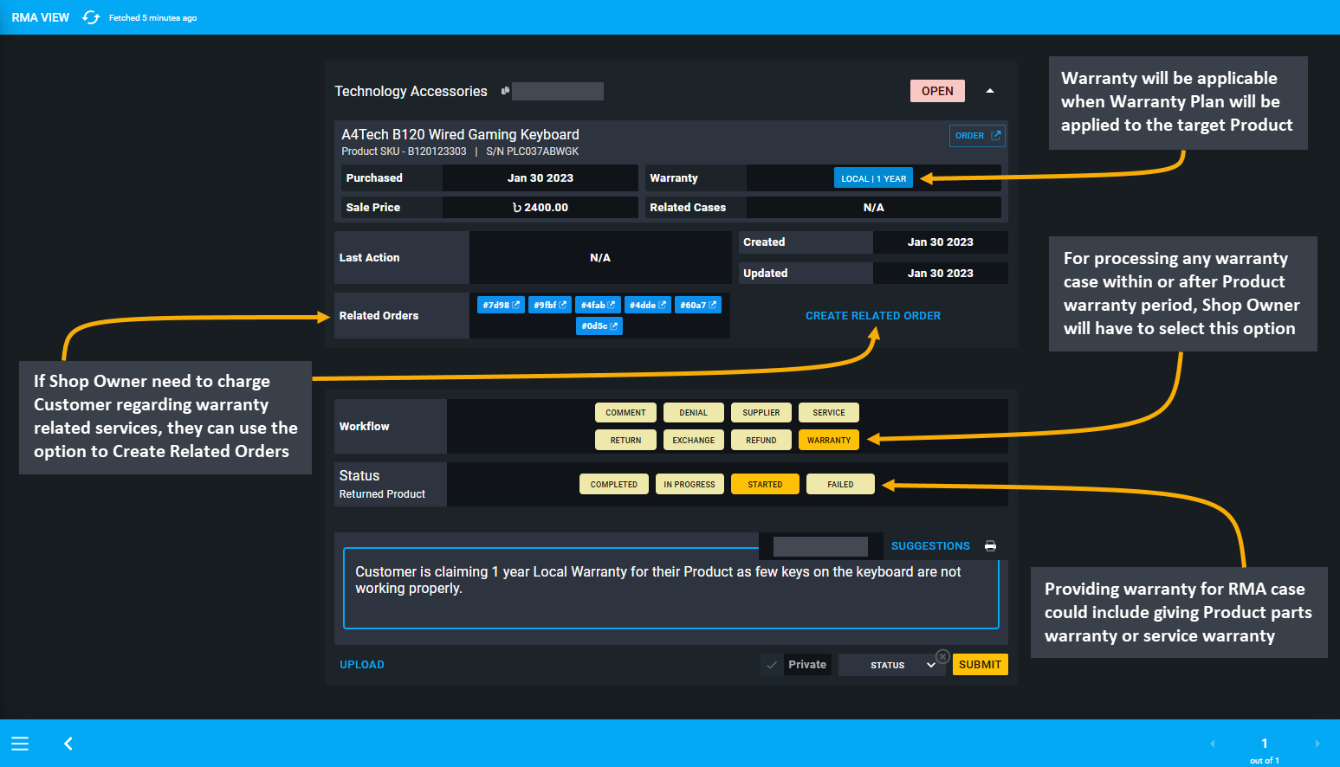Click CREATE RELATED ORDER
The width and height of the screenshot is (1340, 767).
tap(873, 316)
